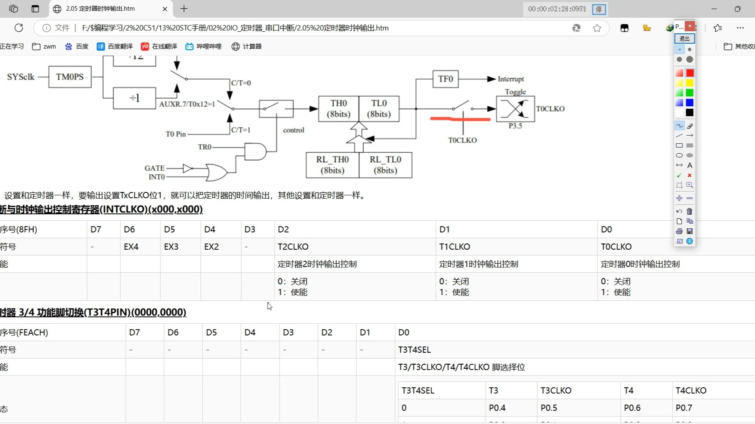Select the straight line drawing tool
This screenshot has width=755, height=424.
click(680, 136)
